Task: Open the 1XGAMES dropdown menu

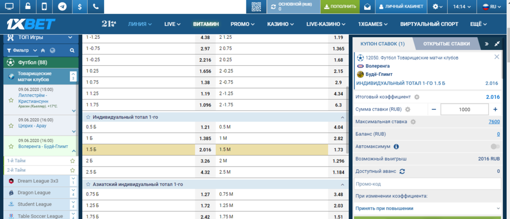Action: [373, 24]
